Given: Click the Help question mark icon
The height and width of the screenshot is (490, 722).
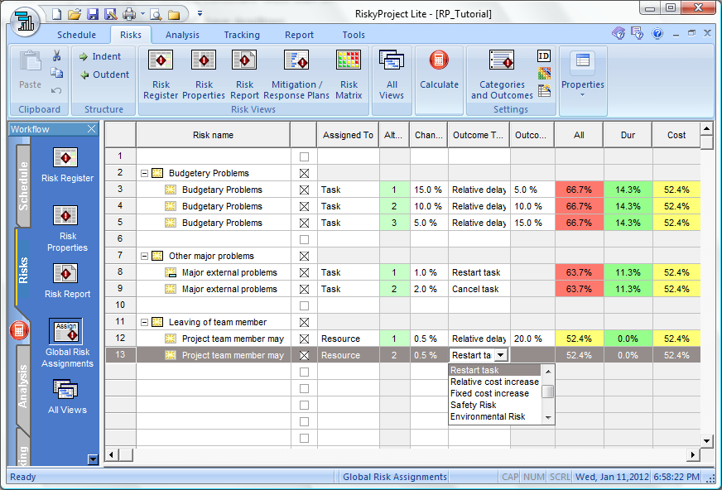Looking at the screenshot, I should pos(657,33).
